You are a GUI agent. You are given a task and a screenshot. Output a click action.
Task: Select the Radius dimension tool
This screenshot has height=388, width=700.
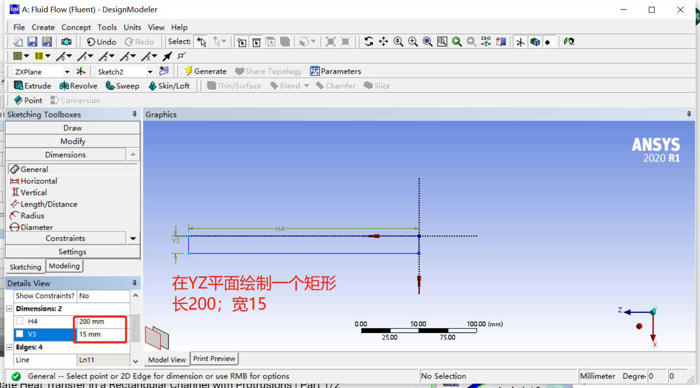tap(27, 215)
